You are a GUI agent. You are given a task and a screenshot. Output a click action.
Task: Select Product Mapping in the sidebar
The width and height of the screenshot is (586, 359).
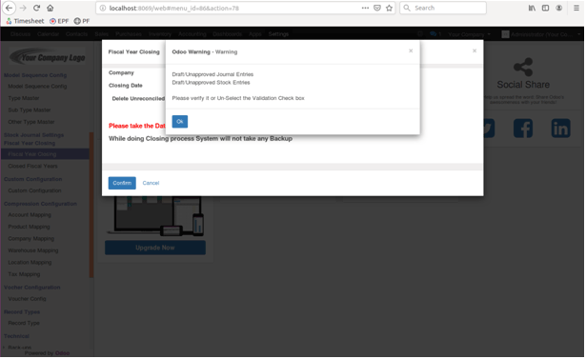coord(29,228)
